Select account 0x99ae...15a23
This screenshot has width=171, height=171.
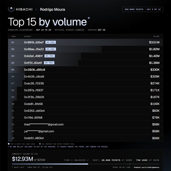click(34, 49)
